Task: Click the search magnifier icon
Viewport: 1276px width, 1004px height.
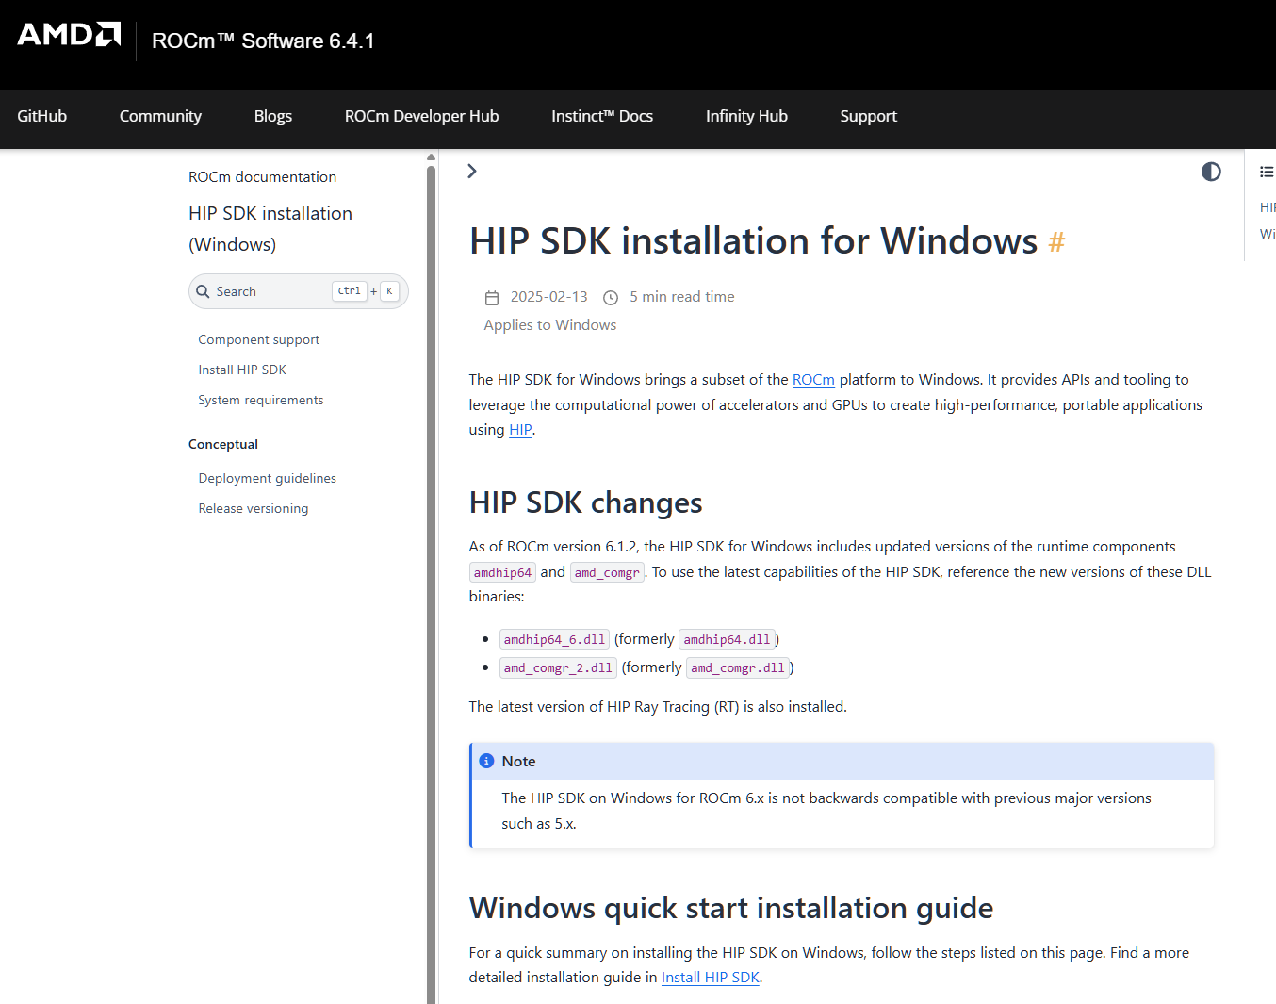Action: [x=203, y=291]
